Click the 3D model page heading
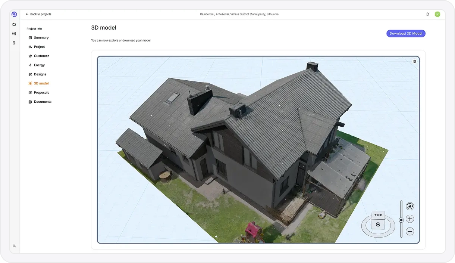The image size is (455, 263). 104,28
